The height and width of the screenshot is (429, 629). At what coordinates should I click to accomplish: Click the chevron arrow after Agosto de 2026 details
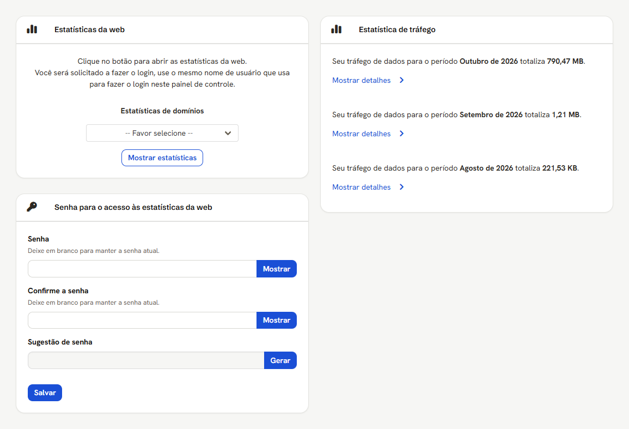(401, 187)
